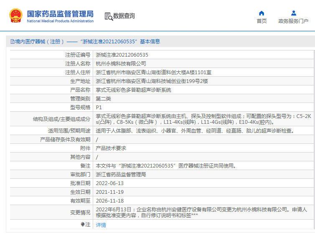The width and height of the screenshot is (315, 238).
Task: Open the 政务服务门户 navigation item
Action: click(x=293, y=21)
